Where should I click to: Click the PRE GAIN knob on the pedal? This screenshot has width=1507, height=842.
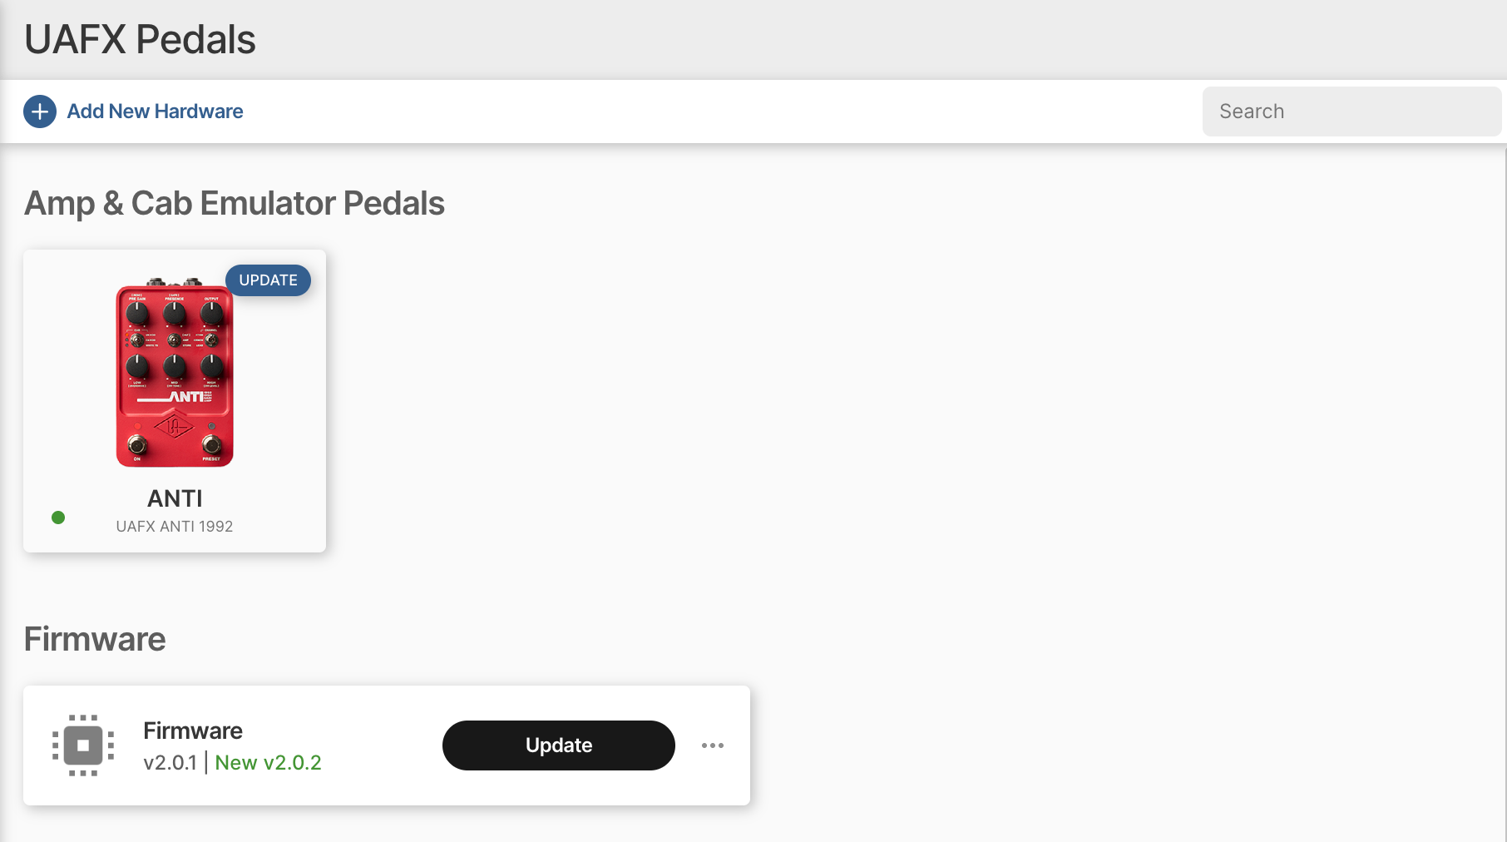pos(136,312)
